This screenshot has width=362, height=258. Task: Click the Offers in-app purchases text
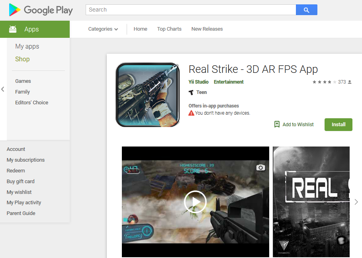(214, 106)
